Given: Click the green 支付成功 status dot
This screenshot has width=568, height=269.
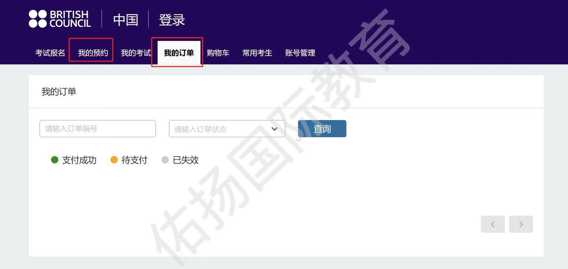Looking at the screenshot, I should point(55,160).
